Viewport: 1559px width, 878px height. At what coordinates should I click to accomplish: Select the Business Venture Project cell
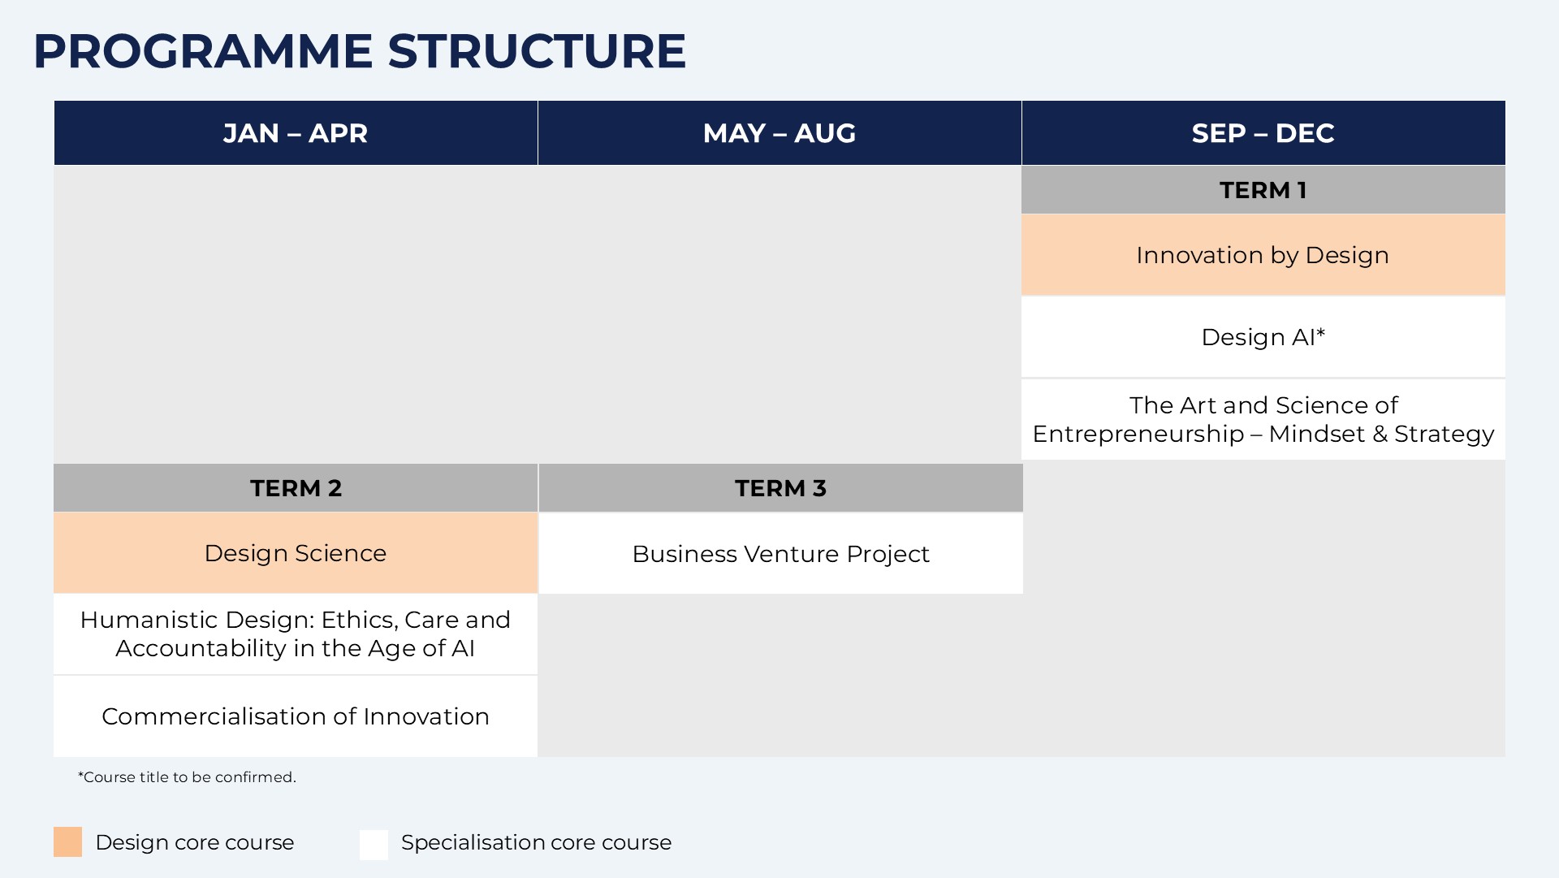click(780, 554)
